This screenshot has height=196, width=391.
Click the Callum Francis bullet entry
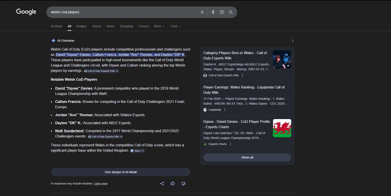[120, 104]
